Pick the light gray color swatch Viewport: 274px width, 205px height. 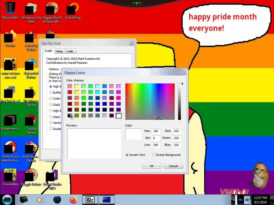coord(105,116)
